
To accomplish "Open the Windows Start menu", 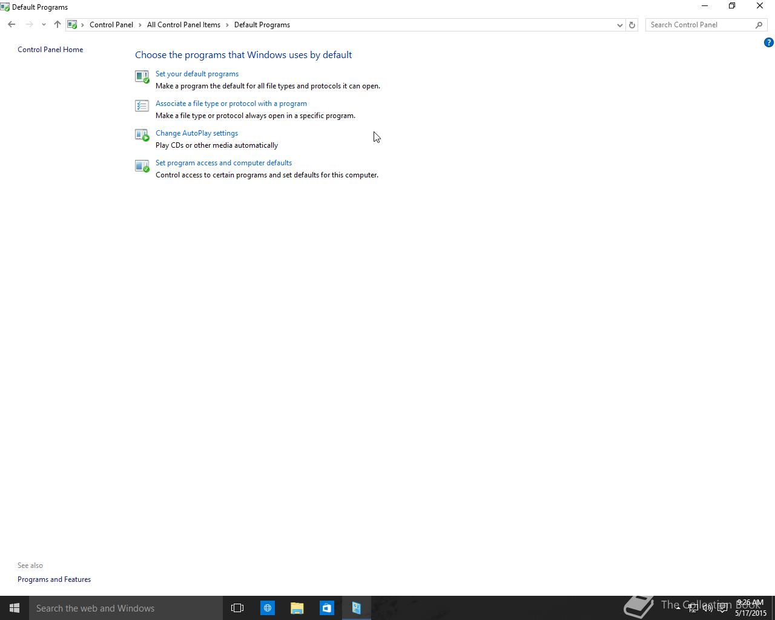I will pyautogui.click(x=15, y=608).
